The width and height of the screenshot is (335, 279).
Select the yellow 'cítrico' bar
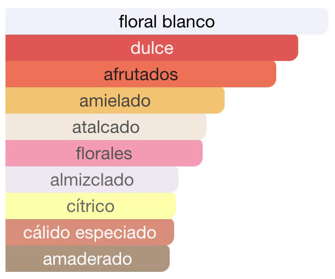coord(91,206)
